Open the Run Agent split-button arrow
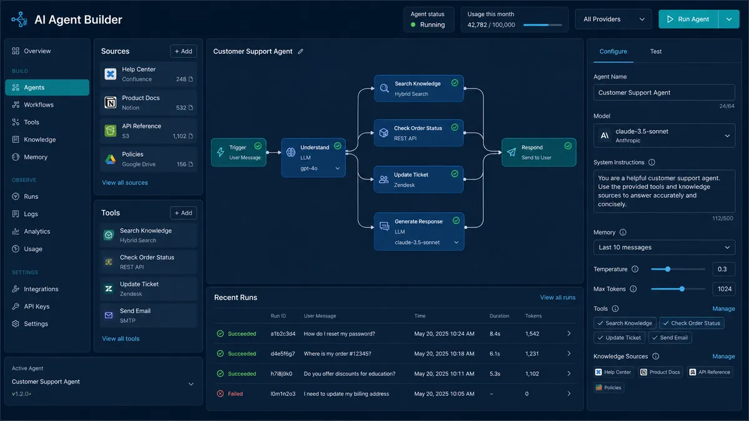 pyautogui.click(x=729, y=19)
